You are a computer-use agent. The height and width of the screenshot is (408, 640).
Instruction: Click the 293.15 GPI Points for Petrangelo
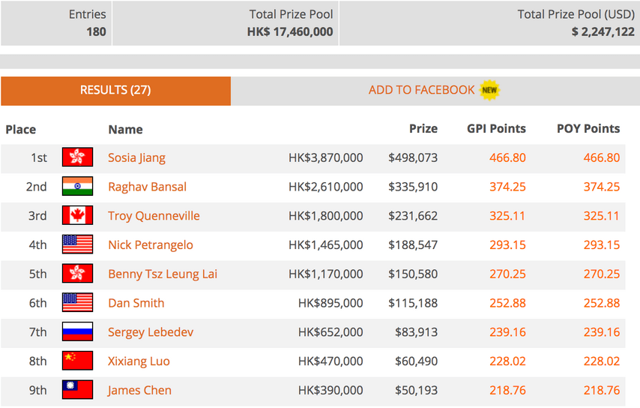tap(507, 244)
